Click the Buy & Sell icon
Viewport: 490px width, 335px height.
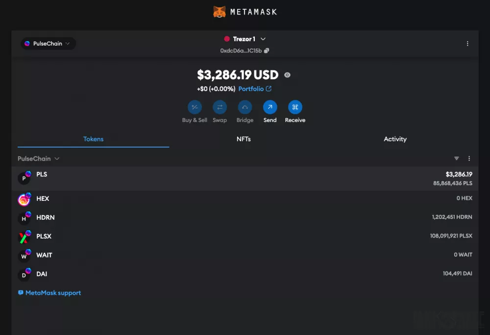(195, 107)
